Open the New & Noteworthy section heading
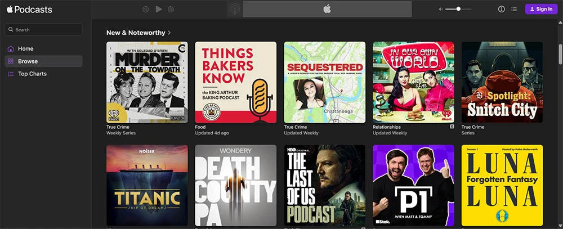 136,33
